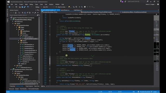Click the Solution Explorer Refresh icon
This screenshot has height=93, width=166.
pyautogui.click(x=25, y=13)
